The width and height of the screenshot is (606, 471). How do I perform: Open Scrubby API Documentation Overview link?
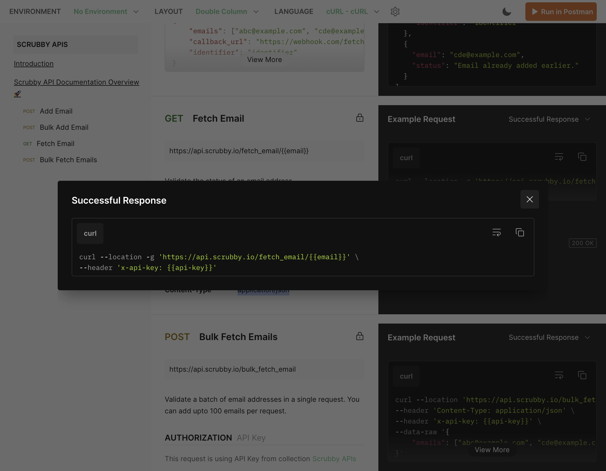[x=77, y=82]
